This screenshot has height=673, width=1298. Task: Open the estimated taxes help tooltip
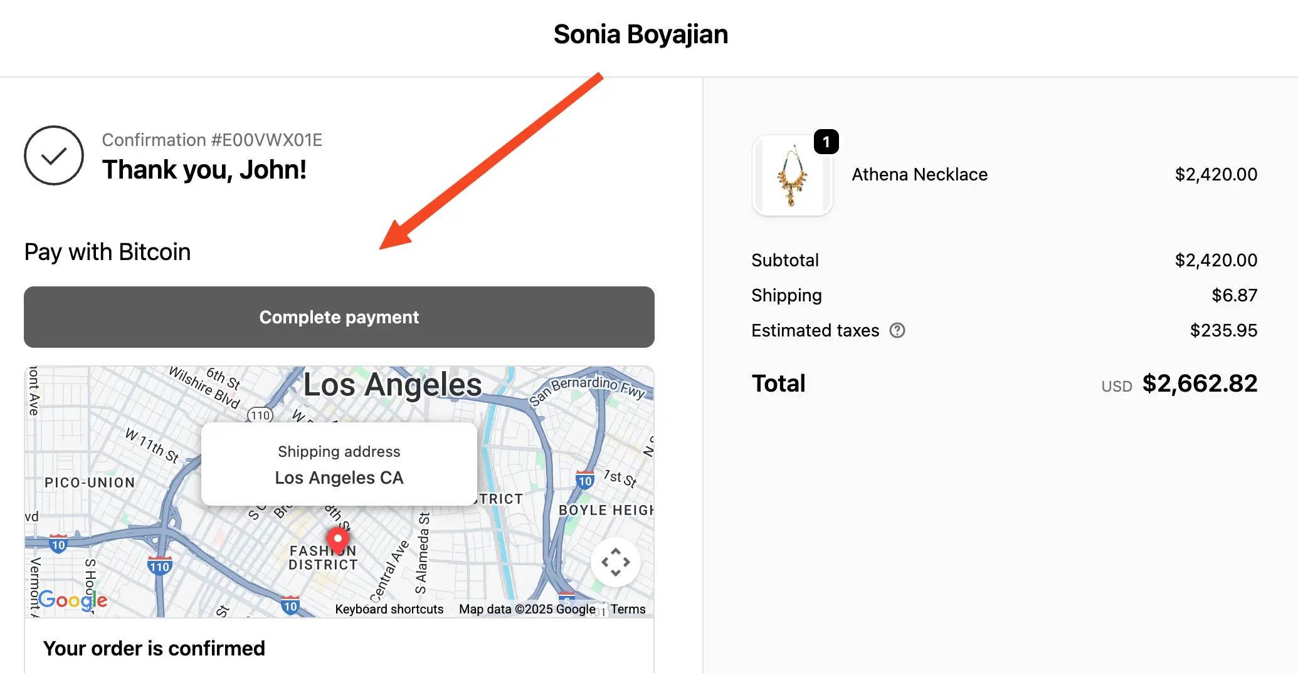point(897,330)
